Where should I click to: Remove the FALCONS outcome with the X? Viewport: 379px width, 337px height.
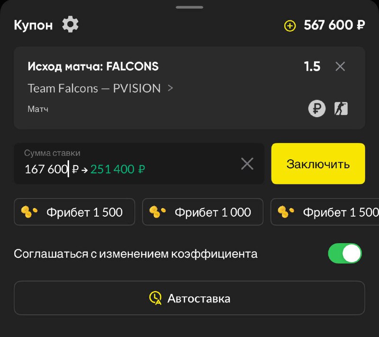point(340,67)
